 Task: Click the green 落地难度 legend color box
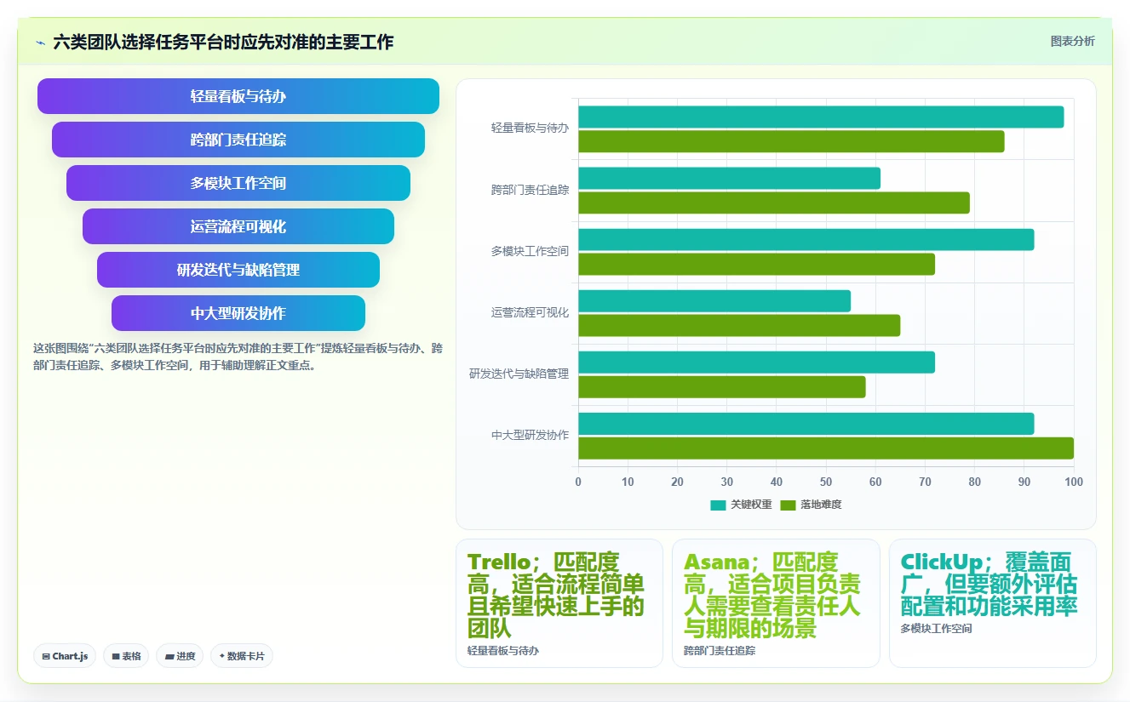coord(789,505)
